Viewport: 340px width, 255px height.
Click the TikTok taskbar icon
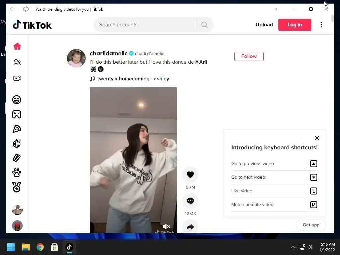[69, 247]
